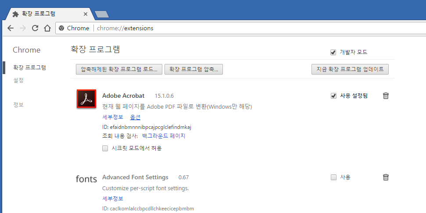The height and width of the screenshot is (213, 426).
Task: Click the Advanced Font Settings fonts icon
Action: (86, 179)
